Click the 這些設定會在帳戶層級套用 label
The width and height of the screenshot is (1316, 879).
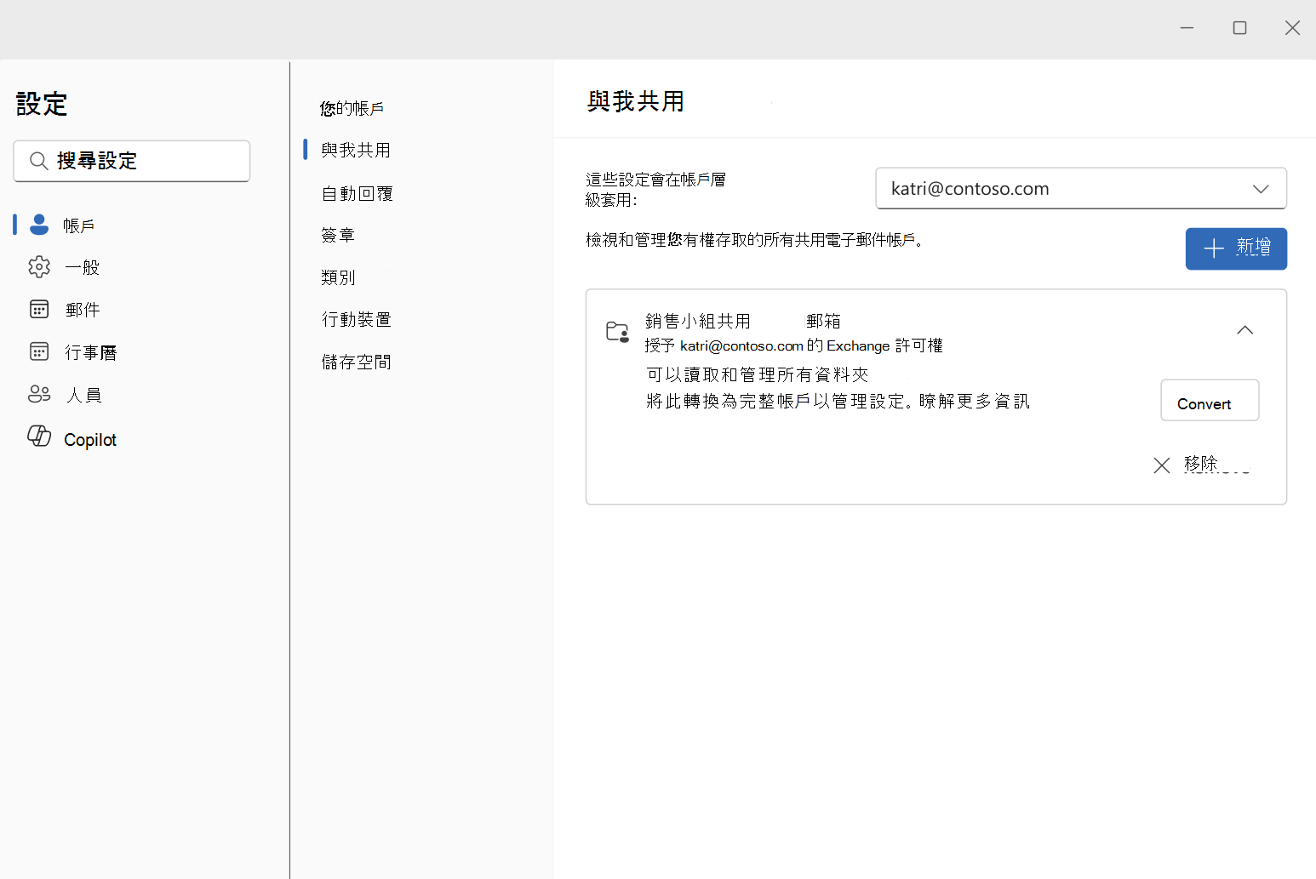655,190
